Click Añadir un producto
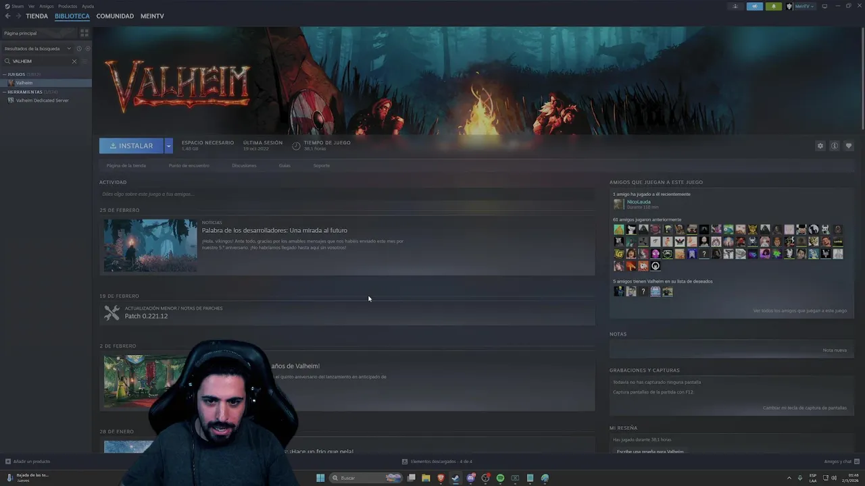Viewport: 865px width, 486px height. pyautogui.click(x=28, y=462)
